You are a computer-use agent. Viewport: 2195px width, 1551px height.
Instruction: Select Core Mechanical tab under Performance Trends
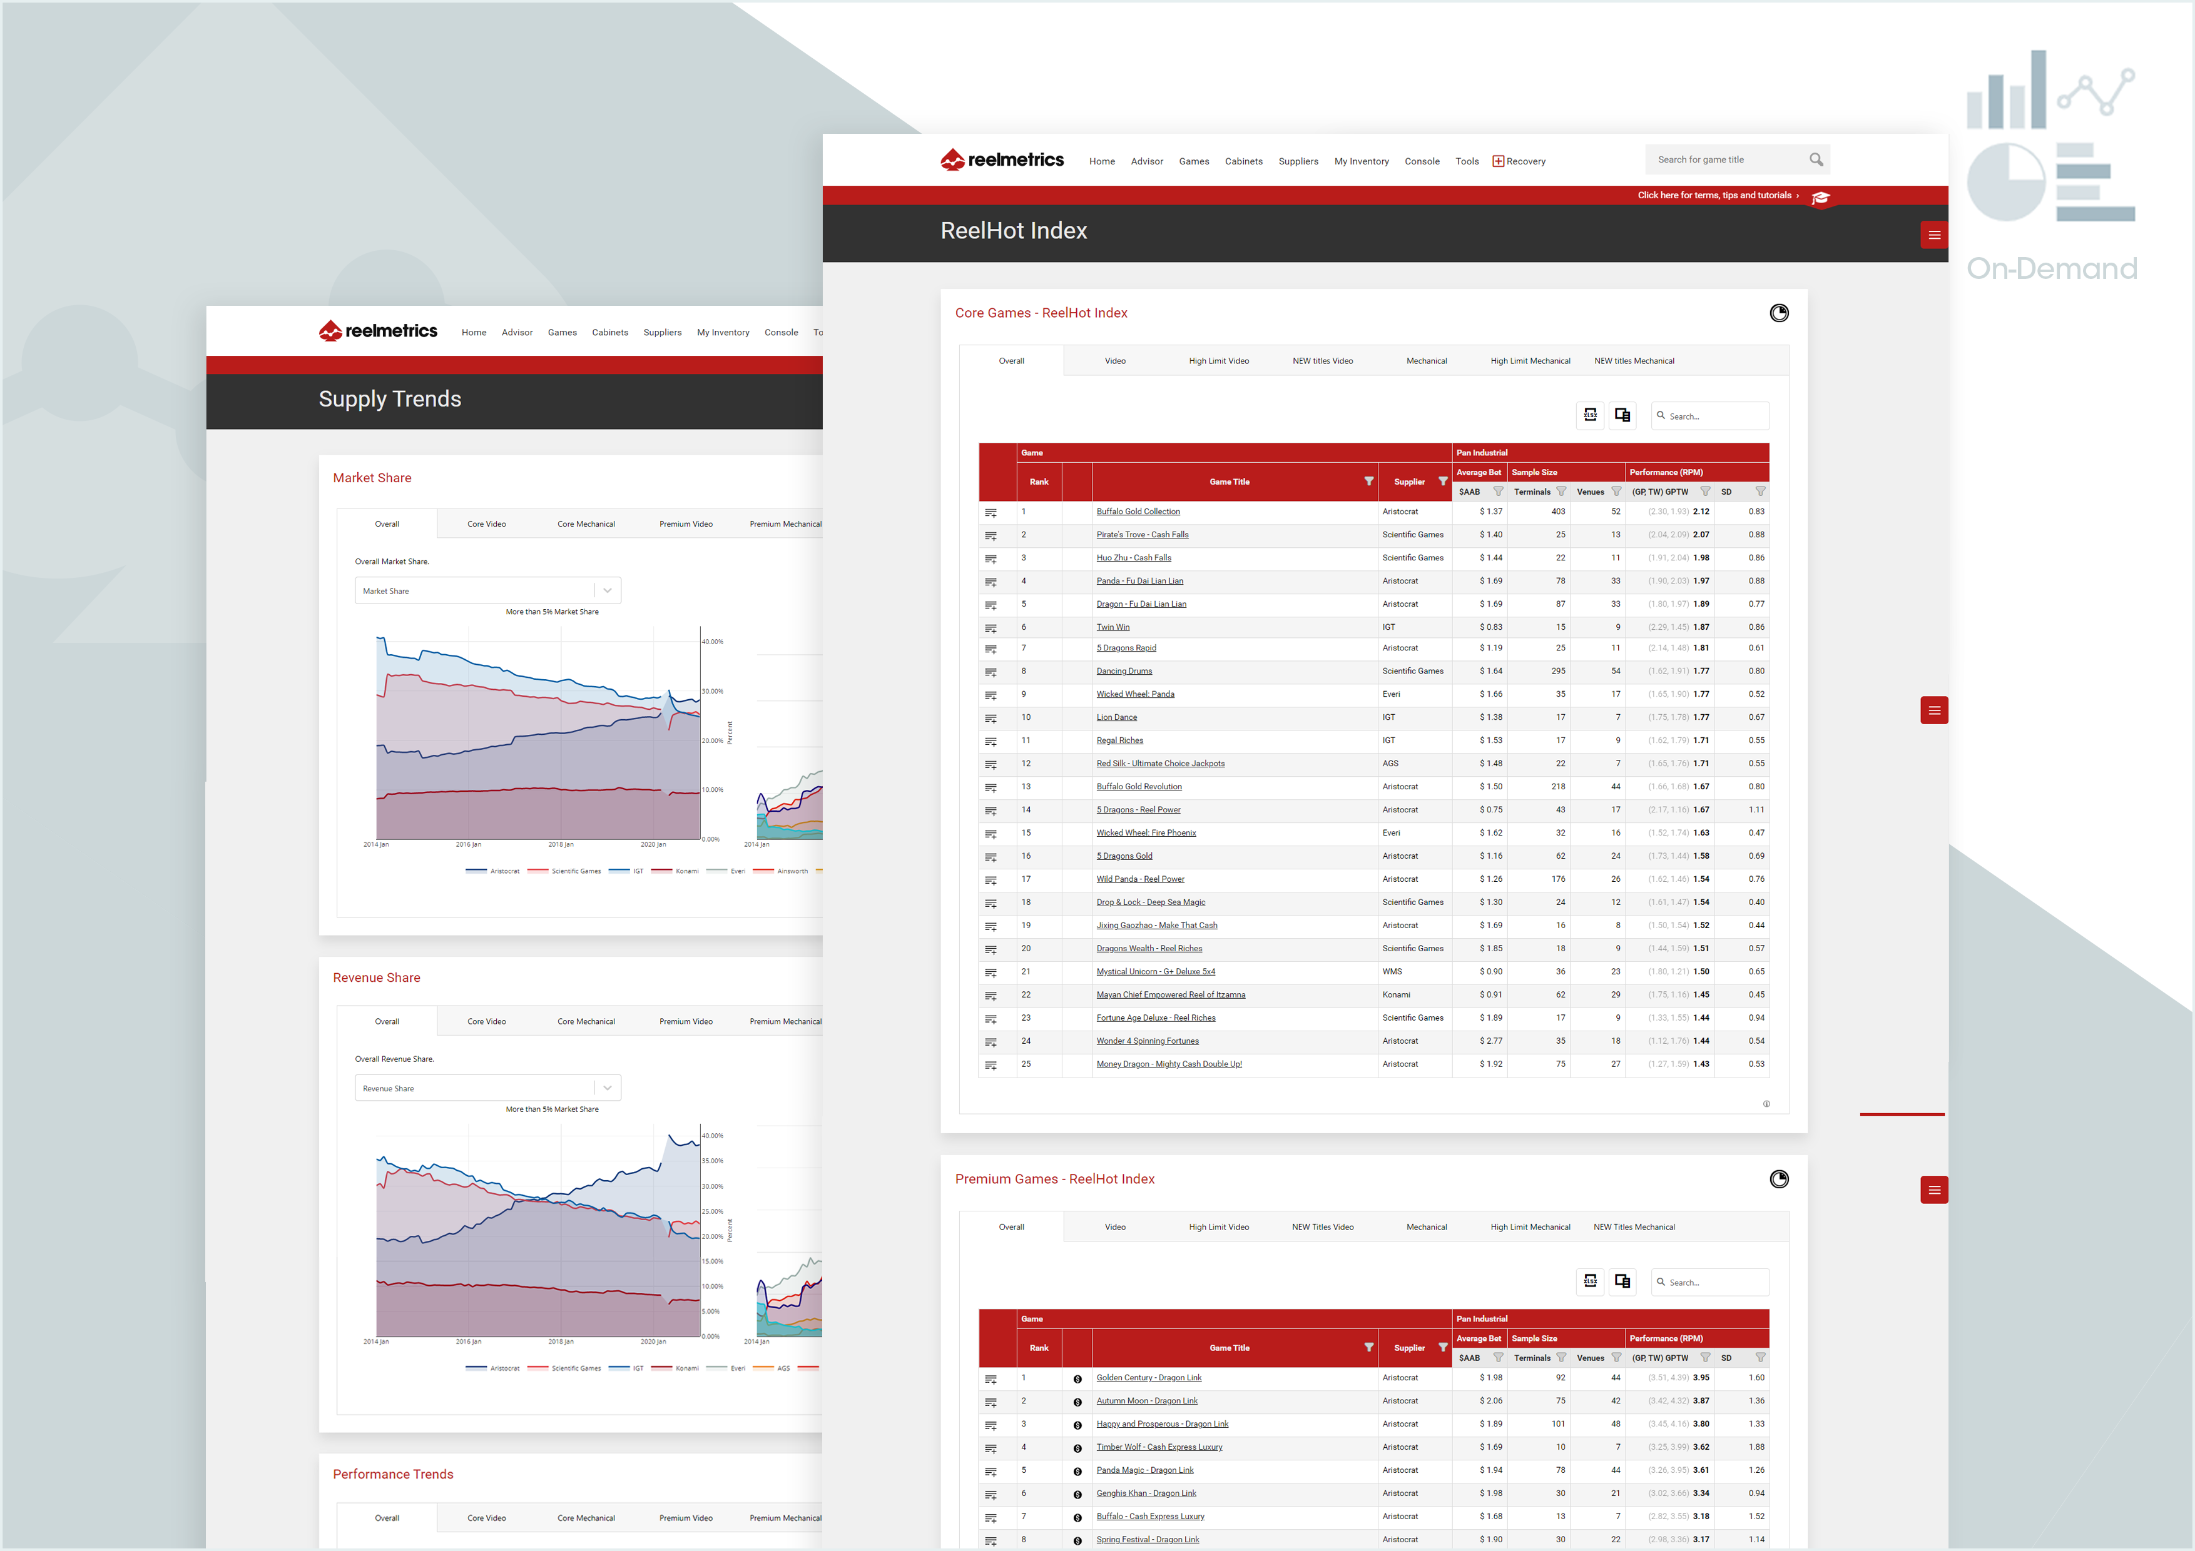586,1518
